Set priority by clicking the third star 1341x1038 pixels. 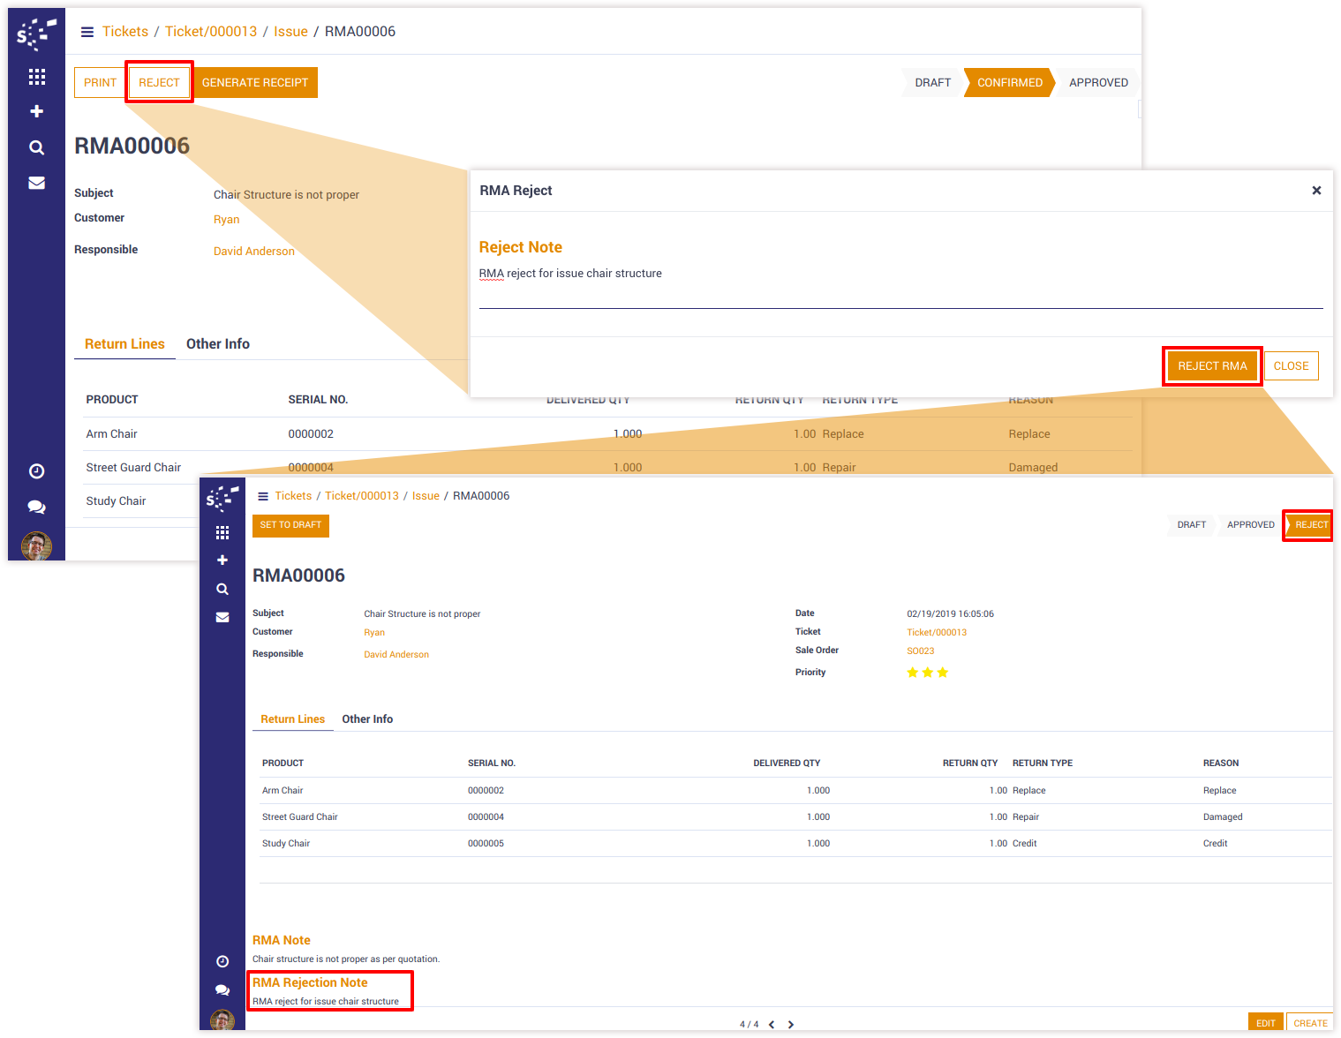point(943,673)
